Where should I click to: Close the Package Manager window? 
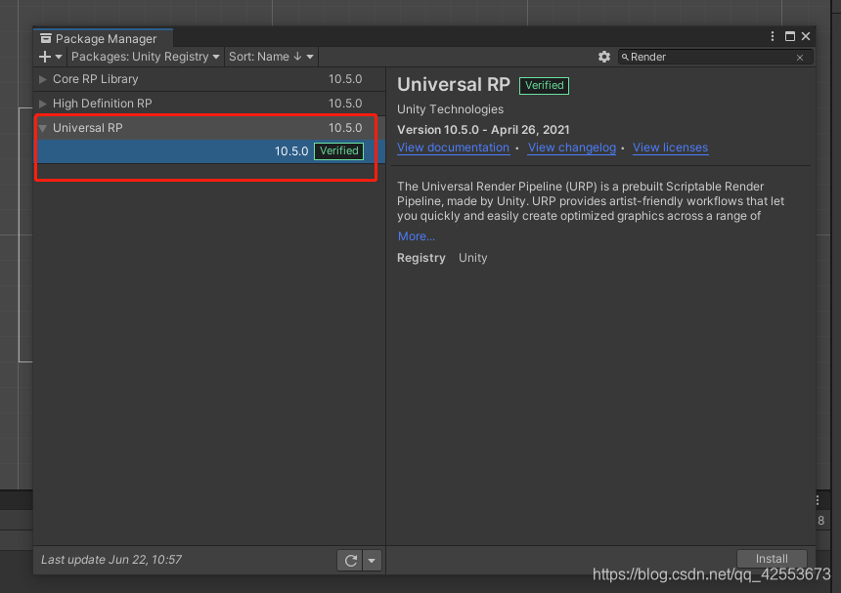click(806, 36)
